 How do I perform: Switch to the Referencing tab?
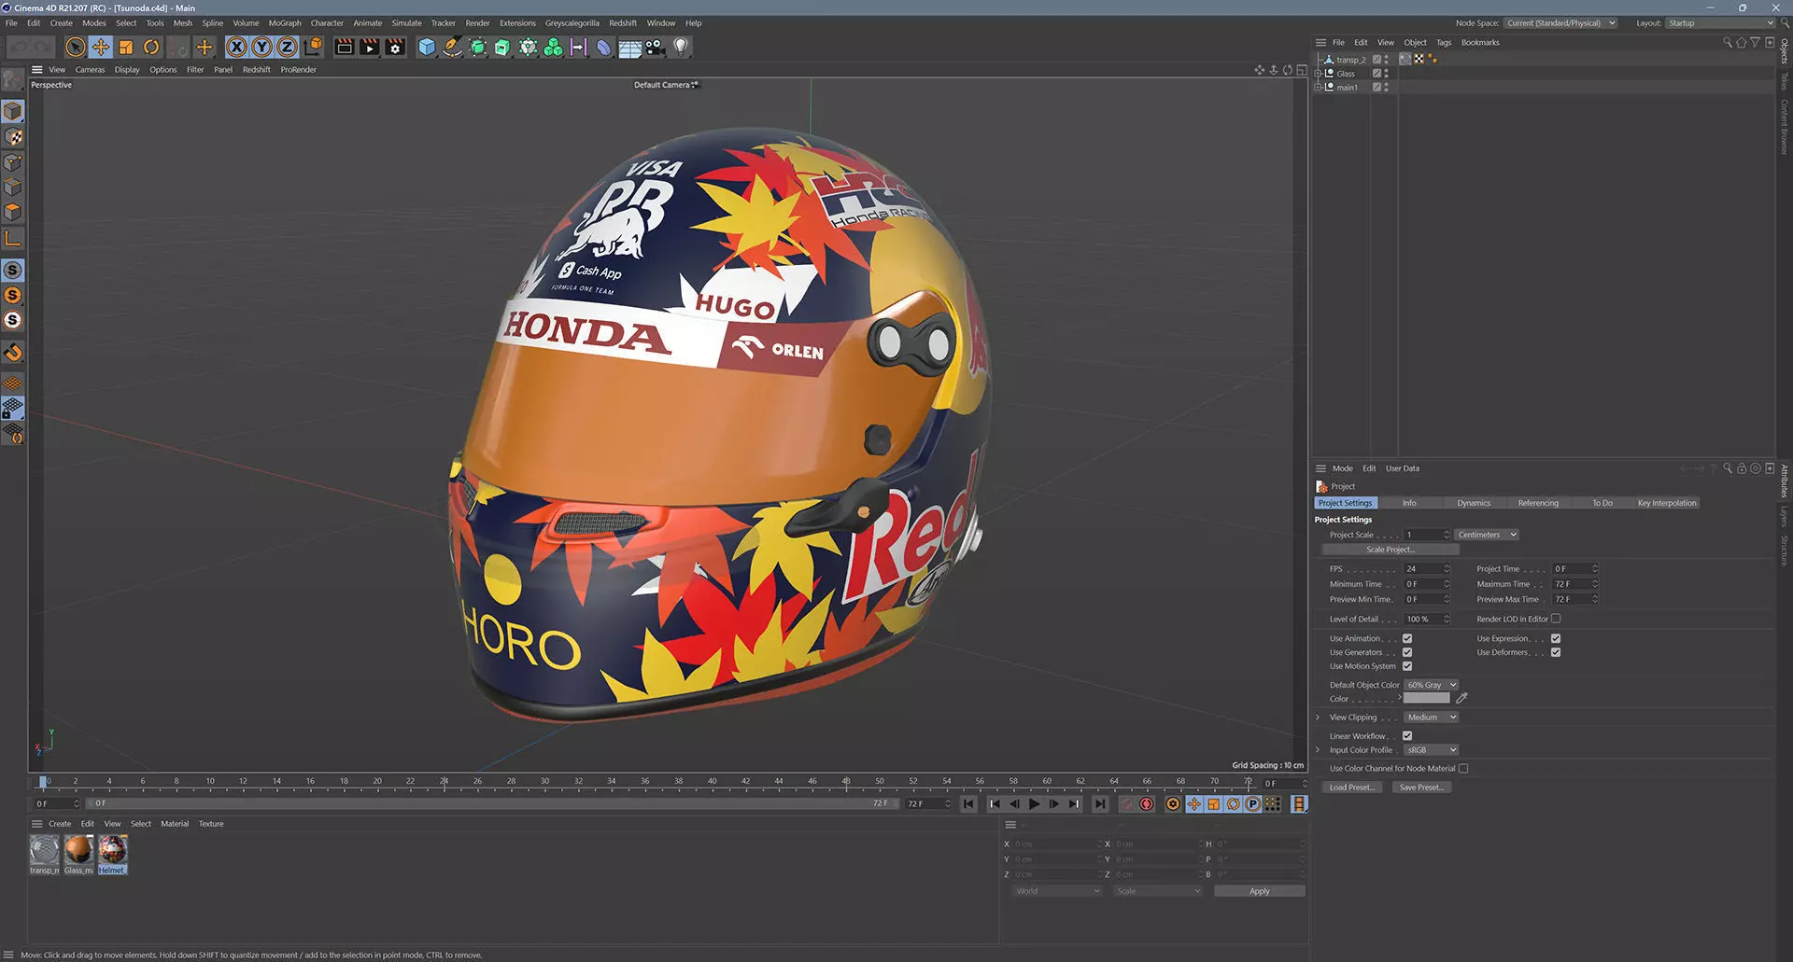(x=1538, y=503)
